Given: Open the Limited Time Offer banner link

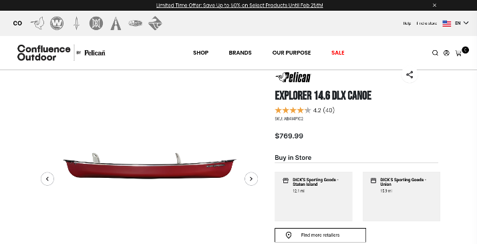Looking at the screenshot, I should [x=239, y=5].
